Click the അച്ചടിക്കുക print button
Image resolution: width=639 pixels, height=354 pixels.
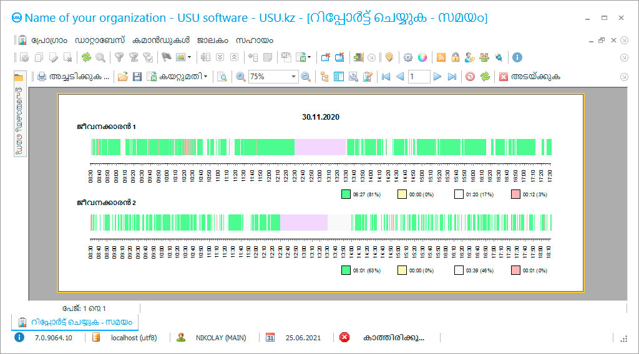(x=73, y=77)
